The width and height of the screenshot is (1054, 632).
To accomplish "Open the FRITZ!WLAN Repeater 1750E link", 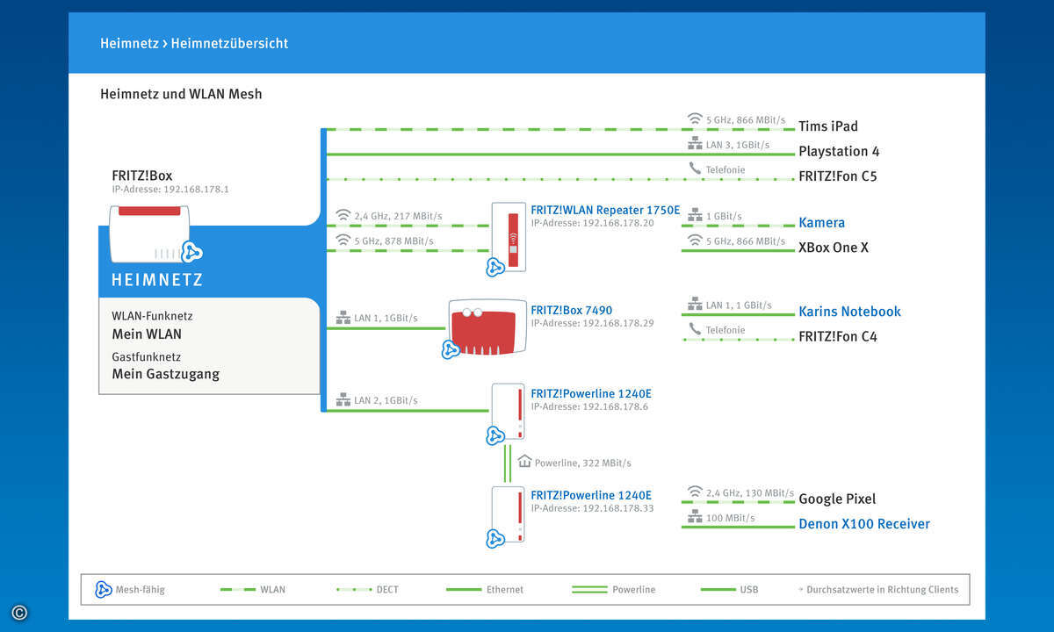I will (x=605, y=211).
